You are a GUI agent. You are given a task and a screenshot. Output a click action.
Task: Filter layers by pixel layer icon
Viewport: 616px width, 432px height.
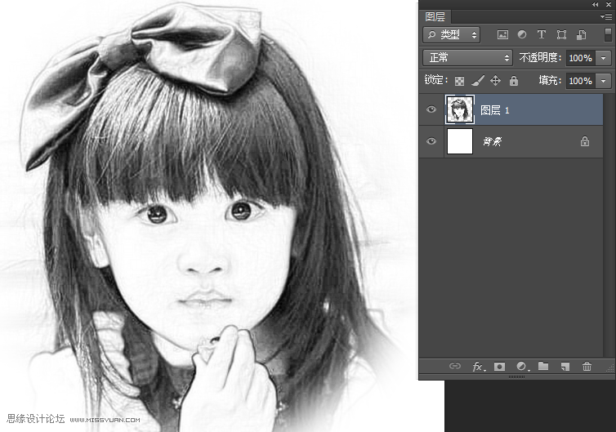(x=502, y=34)
